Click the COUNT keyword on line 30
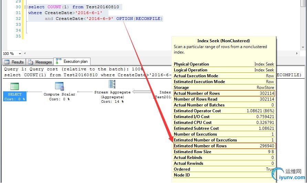 tap(54, 7)
